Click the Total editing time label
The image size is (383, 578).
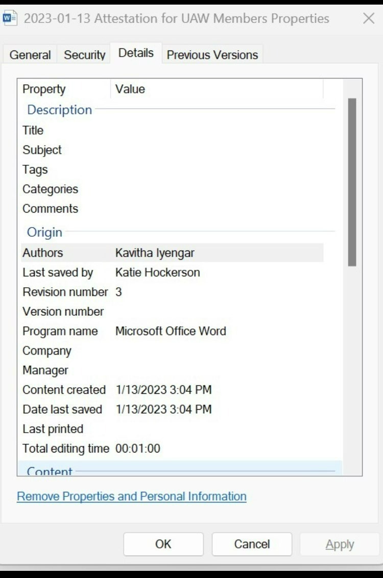pyautogui.click(x=66, y=448)
